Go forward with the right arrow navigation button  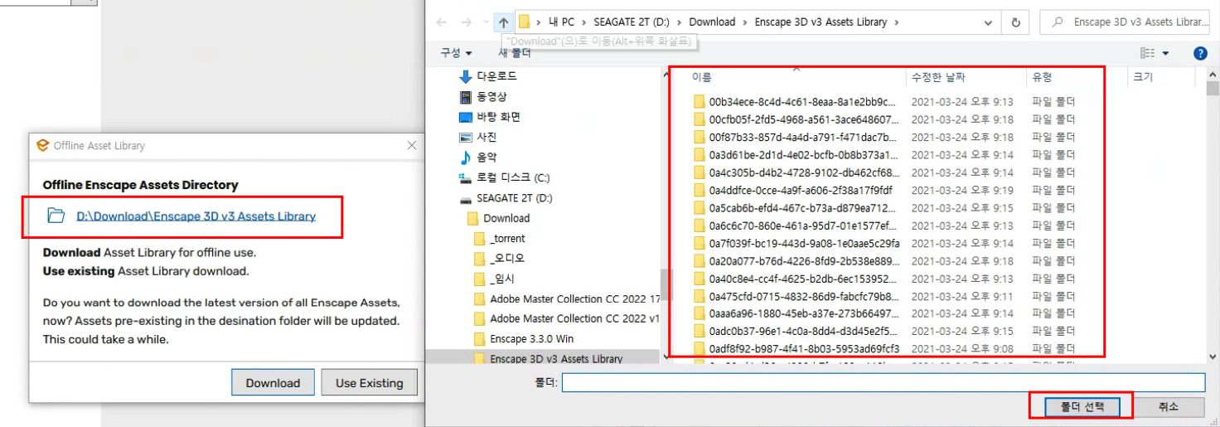(467, 22)
